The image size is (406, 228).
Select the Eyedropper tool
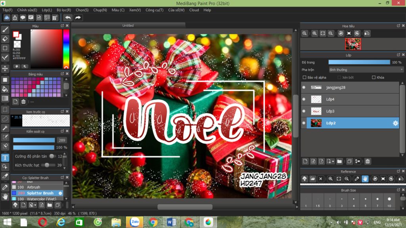tap(5, 187)
